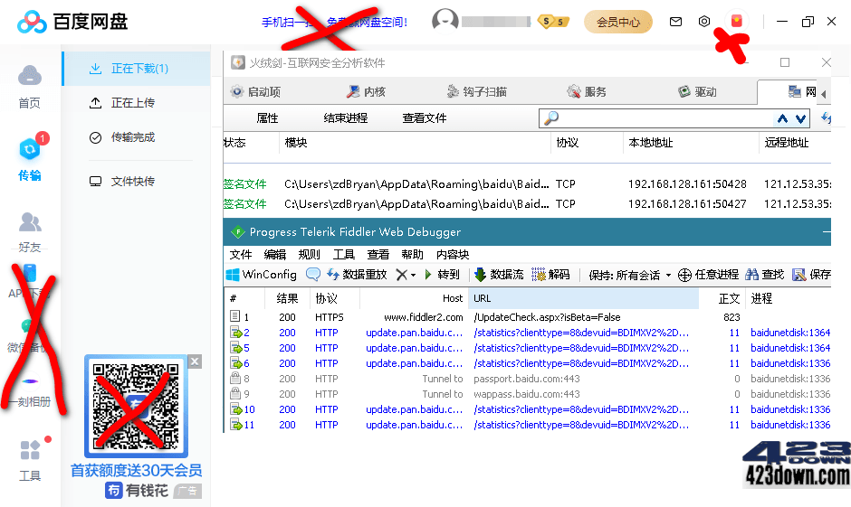The height and width of the screenshot is (507, 851).
Task: Open the 首页 home cloud icon
Action: [x=30, y=77]
